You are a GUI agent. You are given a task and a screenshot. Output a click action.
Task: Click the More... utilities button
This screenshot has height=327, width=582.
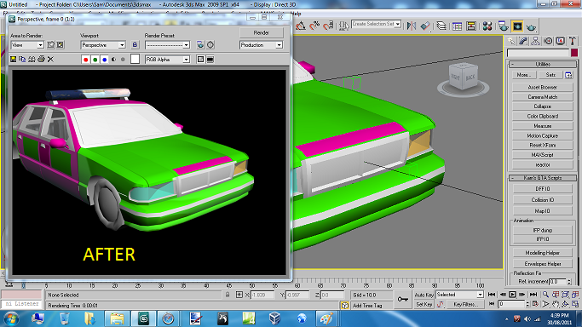click(x=524, y=75)
